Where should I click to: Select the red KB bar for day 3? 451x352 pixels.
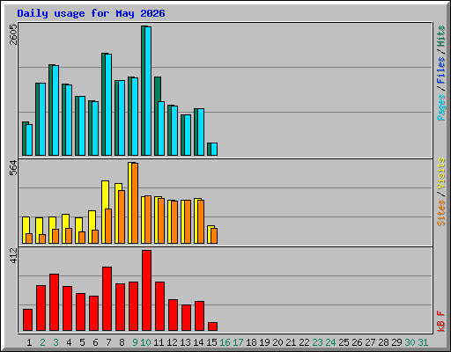(x=54, y=303)
